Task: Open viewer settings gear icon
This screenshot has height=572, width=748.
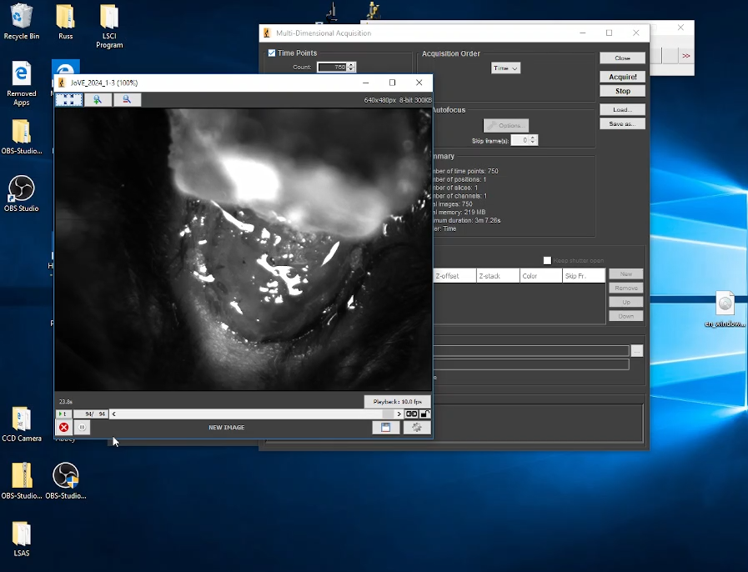Action: point(417,428)
